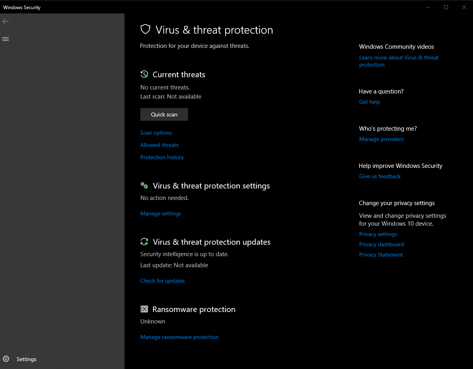
Task: Open Learn more about Virus & threat protection
Action: (399, 61)
